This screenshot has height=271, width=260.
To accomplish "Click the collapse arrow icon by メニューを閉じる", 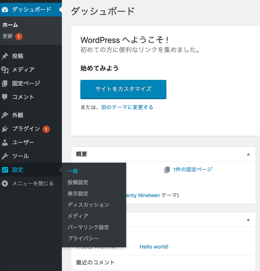I will [x=5, y=183].
